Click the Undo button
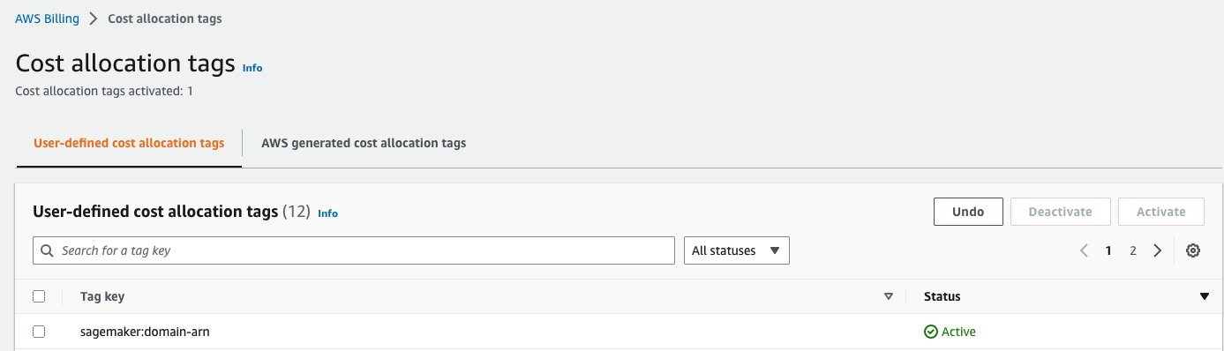Screen dimensions: 1224x351 click(x=969, y=212)
